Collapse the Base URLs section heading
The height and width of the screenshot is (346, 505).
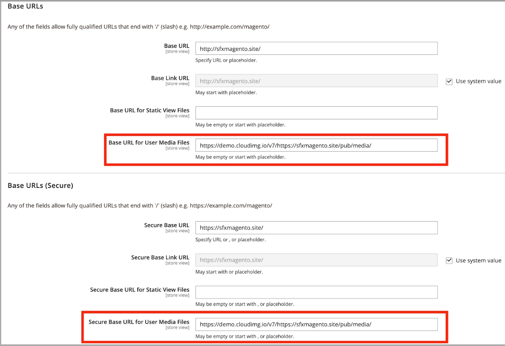(25, 6)
